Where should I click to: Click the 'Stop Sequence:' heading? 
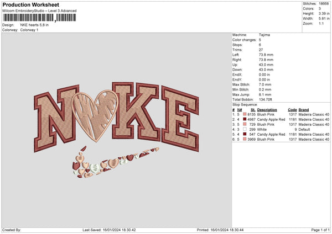245,105
